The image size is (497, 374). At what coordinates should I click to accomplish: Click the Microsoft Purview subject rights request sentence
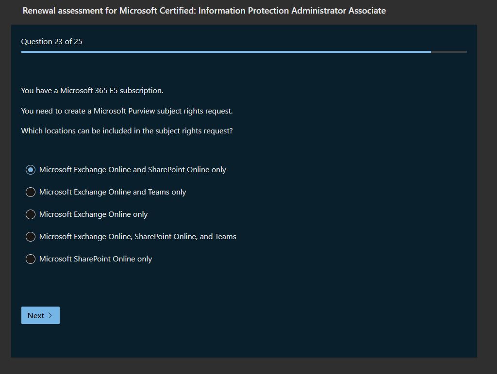(127, 111)
